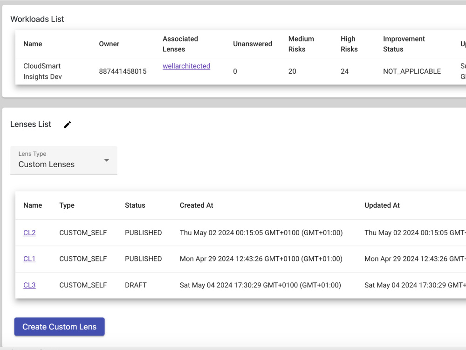Click the Create Custom Lens button
Viewport: 466px width, 350px height.
59,327
